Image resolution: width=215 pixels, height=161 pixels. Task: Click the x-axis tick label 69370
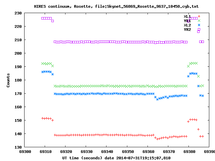[169, 152]
